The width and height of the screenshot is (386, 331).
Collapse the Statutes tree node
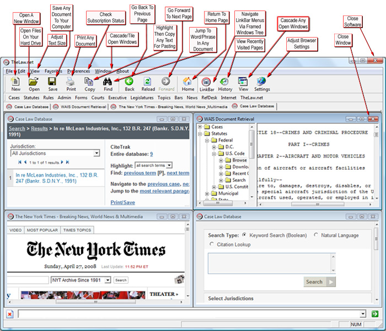200,133
